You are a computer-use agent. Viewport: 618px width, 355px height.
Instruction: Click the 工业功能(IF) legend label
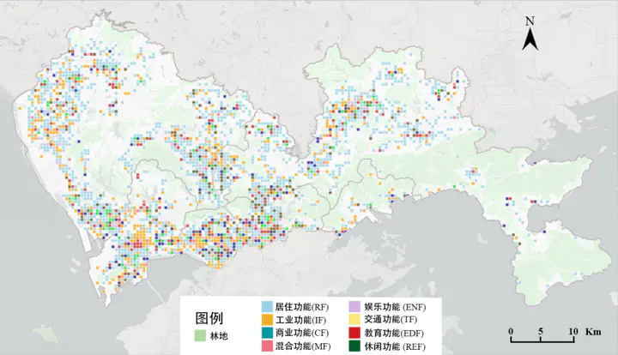(300, 320)
